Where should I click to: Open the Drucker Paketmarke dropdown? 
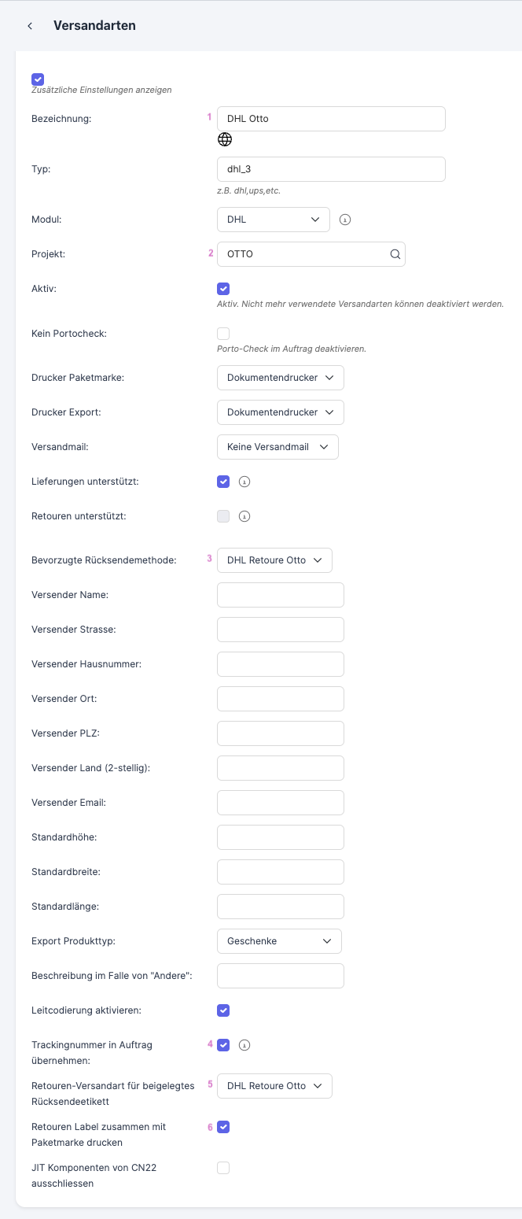[280, 378]
